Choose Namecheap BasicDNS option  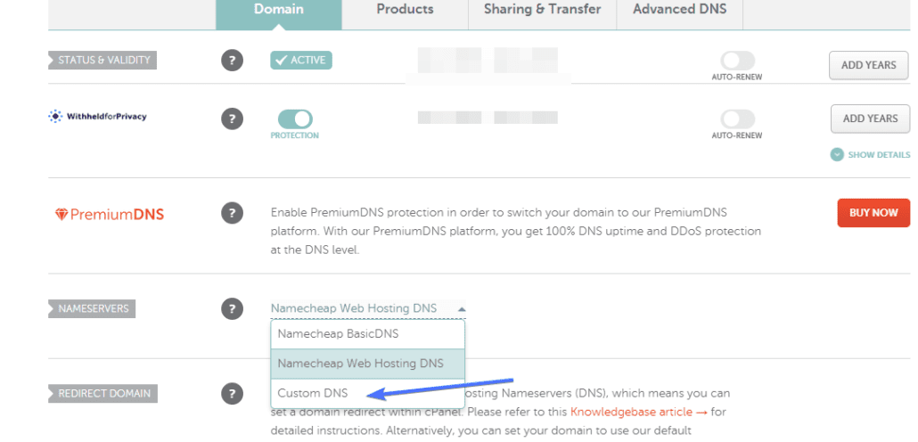[x=338, y=334]
